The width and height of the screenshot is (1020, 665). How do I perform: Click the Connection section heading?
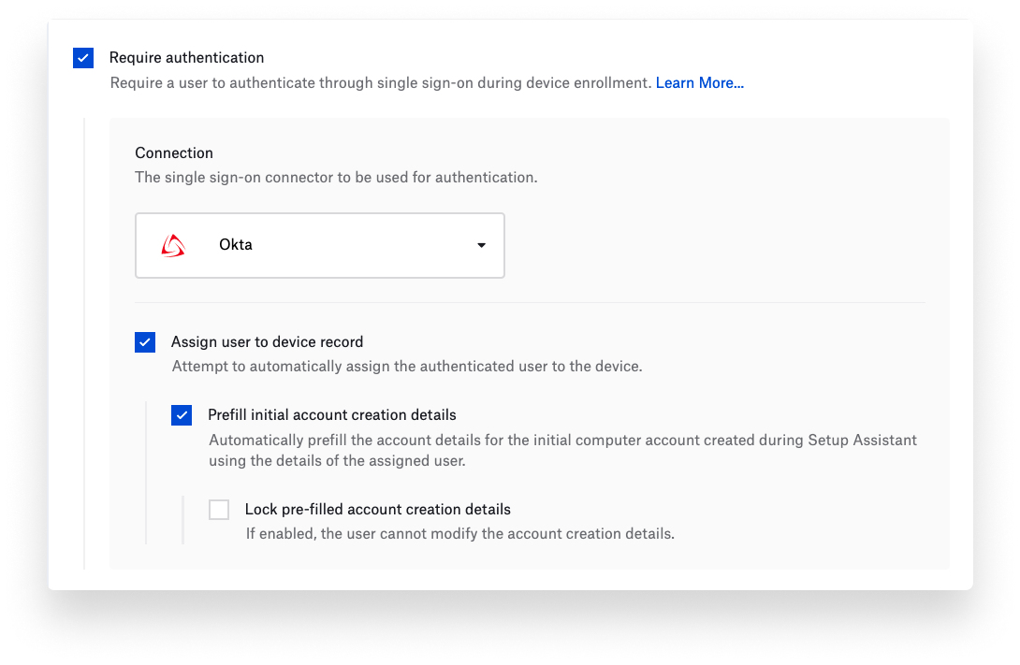[x=174, y=153]
